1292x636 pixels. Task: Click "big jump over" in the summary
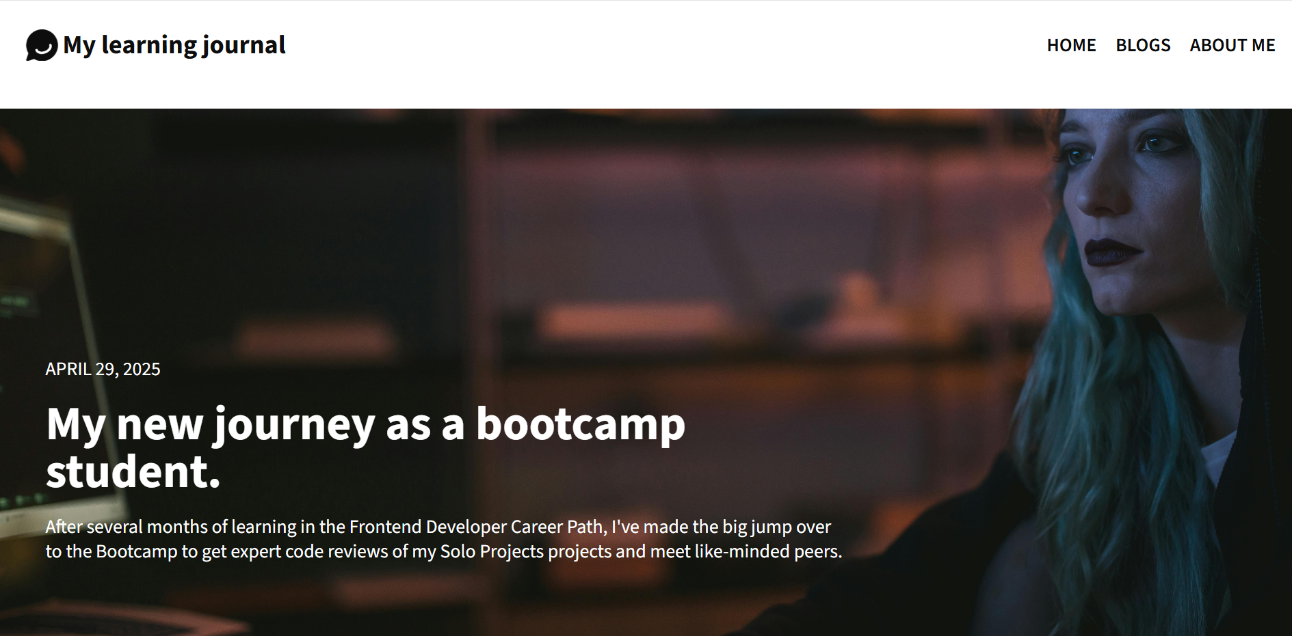coord(776,527)
